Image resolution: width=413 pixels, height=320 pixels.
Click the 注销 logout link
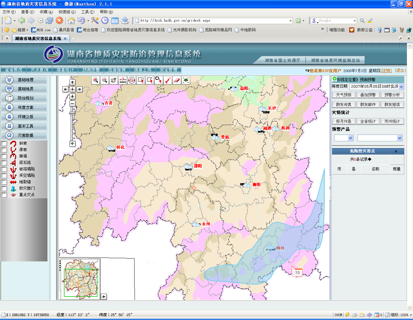coord(386,71)
